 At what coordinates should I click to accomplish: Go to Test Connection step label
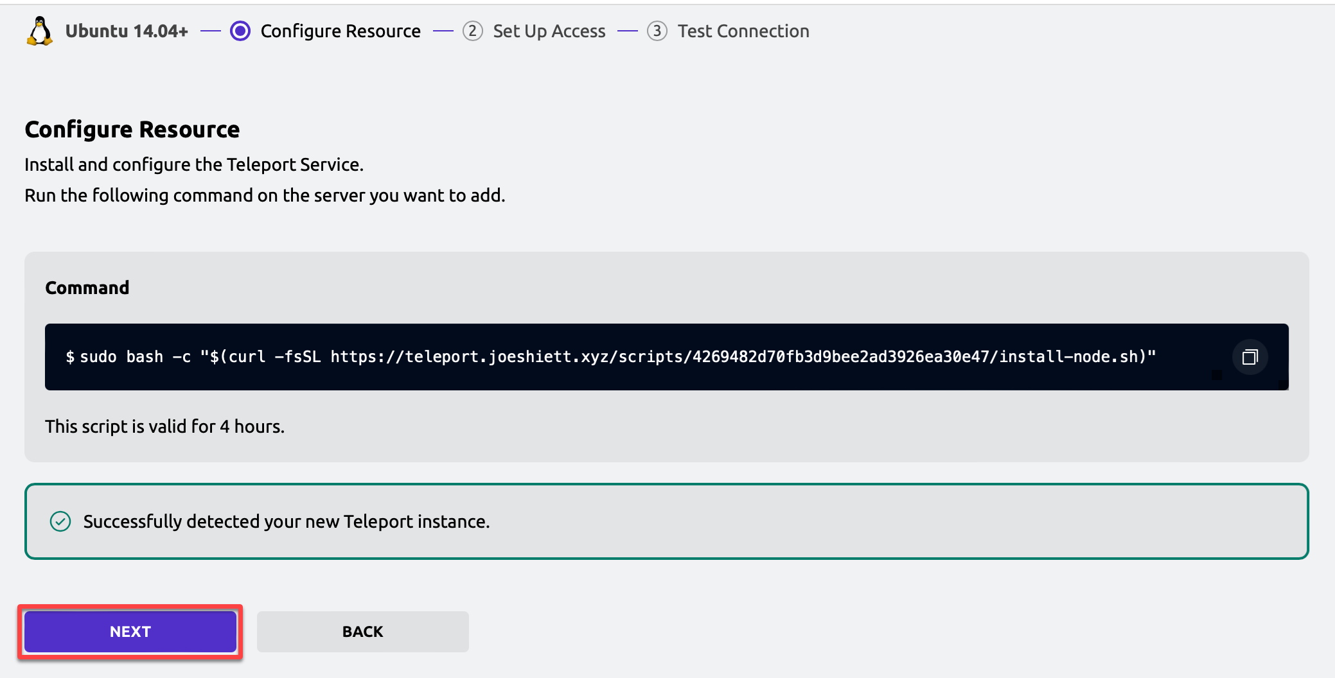pyautogui.click(x=743, y=31)
